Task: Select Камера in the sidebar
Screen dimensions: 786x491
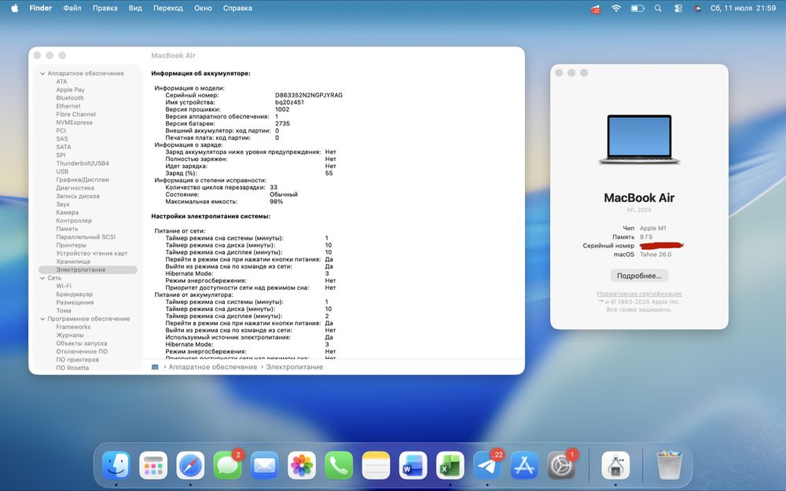Action: coord(67,212)
